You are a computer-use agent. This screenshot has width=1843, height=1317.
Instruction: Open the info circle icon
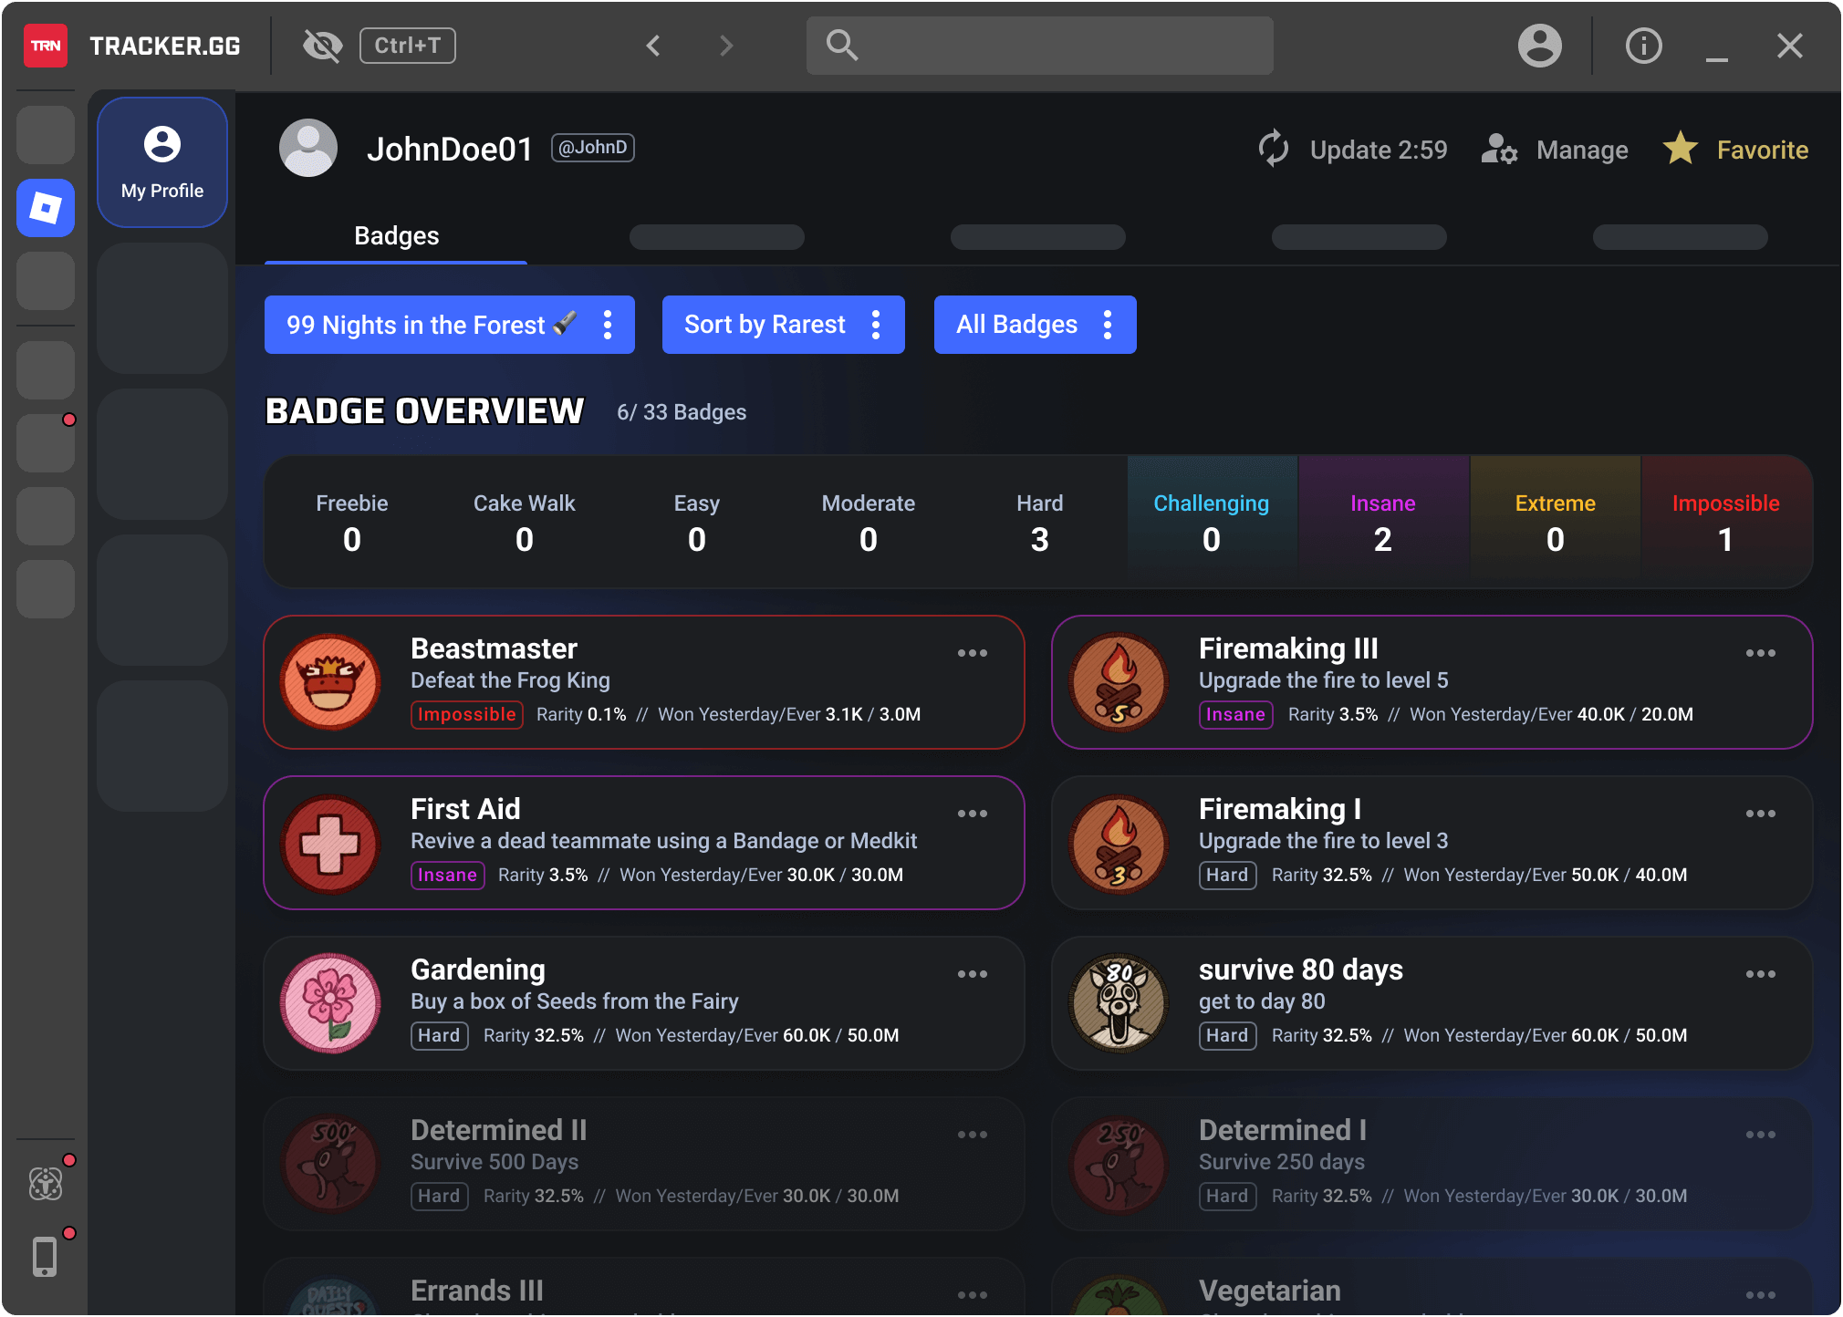(x=1644, y=46)
